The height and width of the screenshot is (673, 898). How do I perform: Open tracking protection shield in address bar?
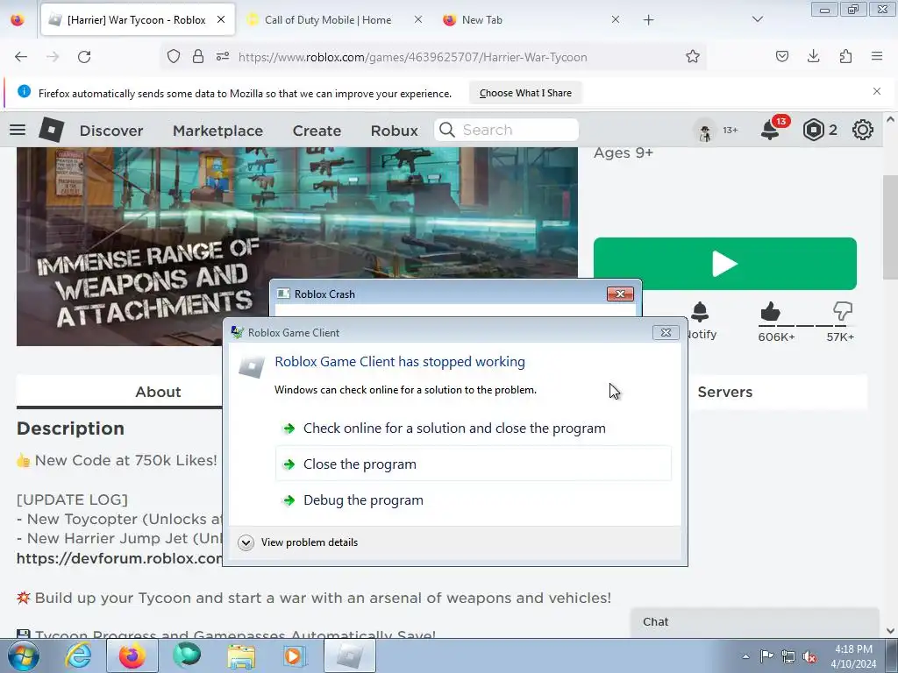[174, 57]
